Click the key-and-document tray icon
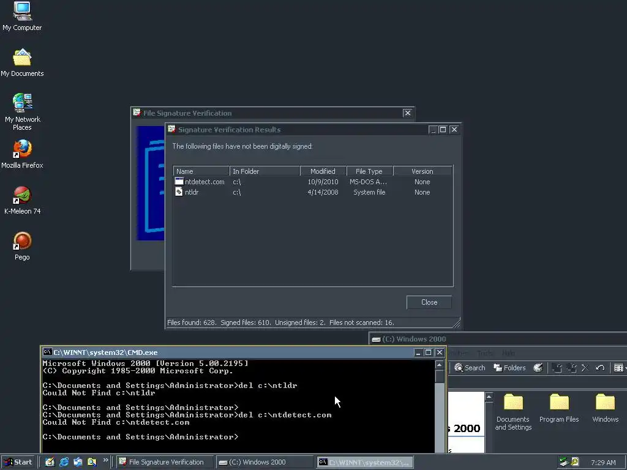Screen dimensions: 627x470 click(x=575, y=462)
